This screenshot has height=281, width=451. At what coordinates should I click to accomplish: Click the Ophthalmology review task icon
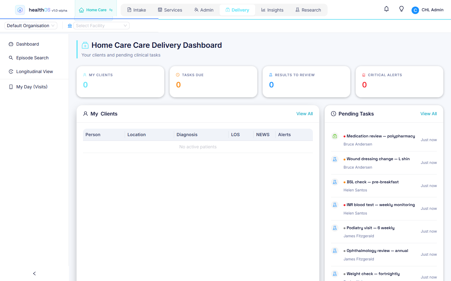[335, 251]
